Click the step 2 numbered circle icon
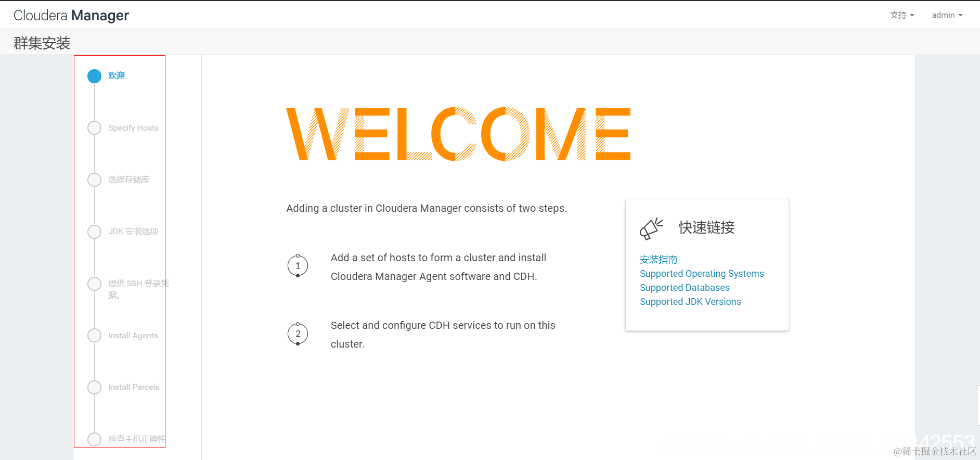The height and width of the screenshot is (460, 980). [298, 334]
